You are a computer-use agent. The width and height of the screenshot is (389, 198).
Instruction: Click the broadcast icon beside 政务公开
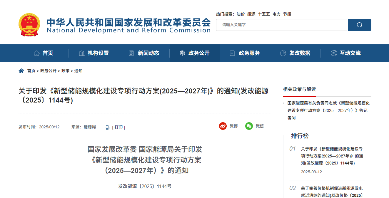182,53
